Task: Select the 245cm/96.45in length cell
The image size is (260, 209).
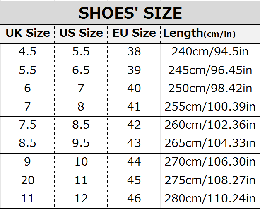Action: (x=210, y=70)
